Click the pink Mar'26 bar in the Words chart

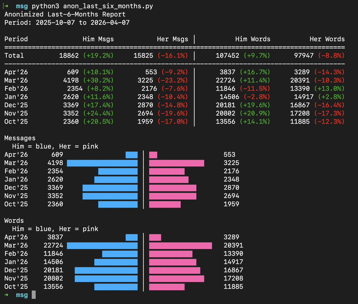tap(180, 246)
